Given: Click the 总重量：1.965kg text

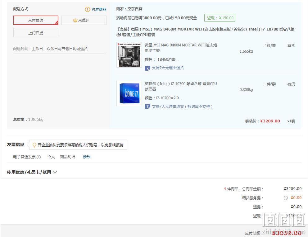Looking at the screenshot, I should coord(28,119).
